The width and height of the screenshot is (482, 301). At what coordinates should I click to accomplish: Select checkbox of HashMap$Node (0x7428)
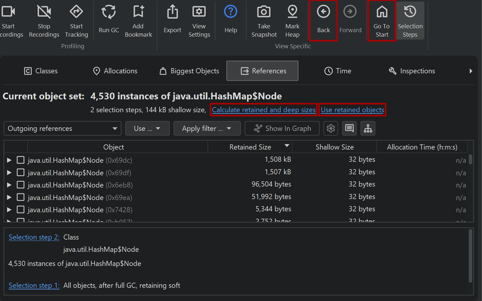(21, 210)
